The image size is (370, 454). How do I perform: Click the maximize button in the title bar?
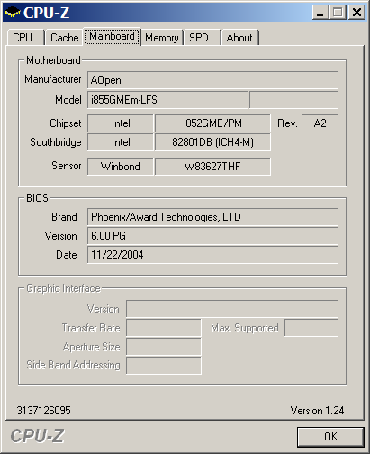tap(338, 13)
